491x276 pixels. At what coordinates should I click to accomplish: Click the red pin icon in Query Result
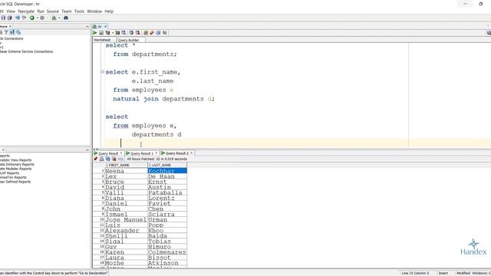pyautogui.click(x=95, y=159)
